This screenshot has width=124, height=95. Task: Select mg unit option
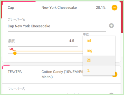tap(99, 50)
